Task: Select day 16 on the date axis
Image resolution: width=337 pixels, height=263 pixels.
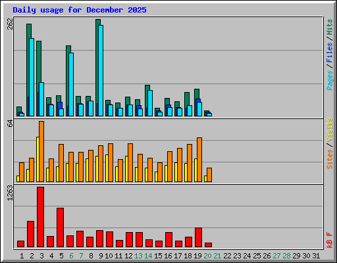Action: coord(168,256)
